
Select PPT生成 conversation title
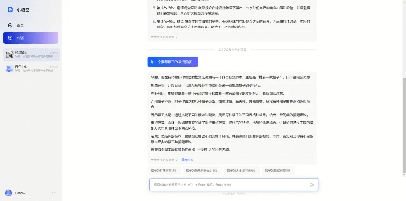pos(21,67)
